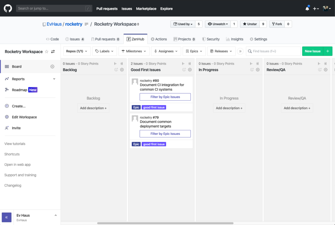Click the horizontal board scrollbar

click(165, 223)
